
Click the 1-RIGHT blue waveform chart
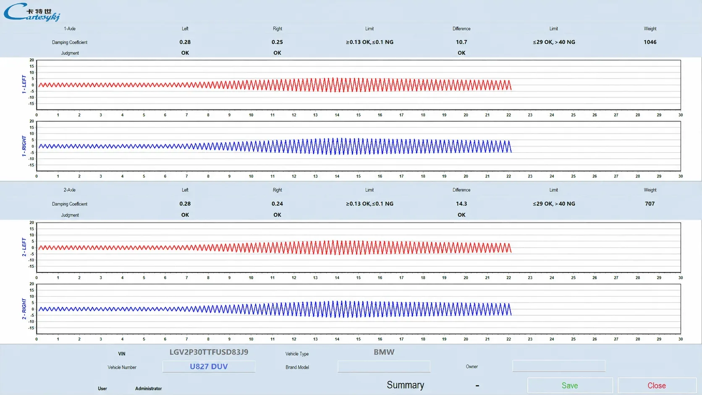point(359,146)
